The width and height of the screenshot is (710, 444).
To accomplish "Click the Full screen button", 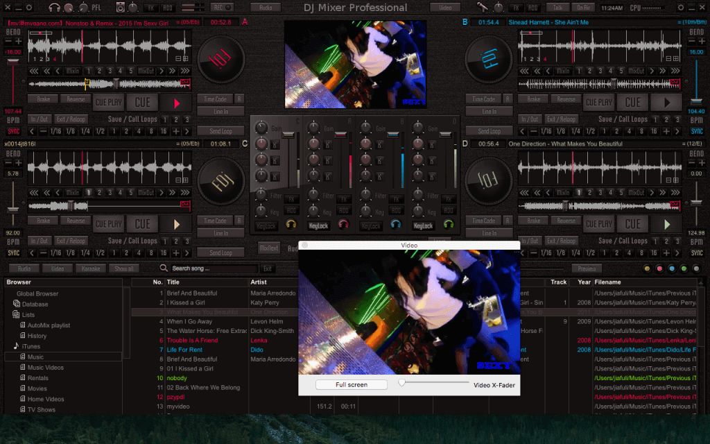I will click(x=352, y=384).
